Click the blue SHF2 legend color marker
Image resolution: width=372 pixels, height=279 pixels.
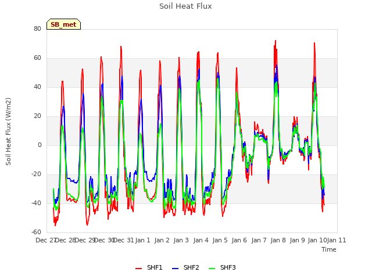point(175,269)
